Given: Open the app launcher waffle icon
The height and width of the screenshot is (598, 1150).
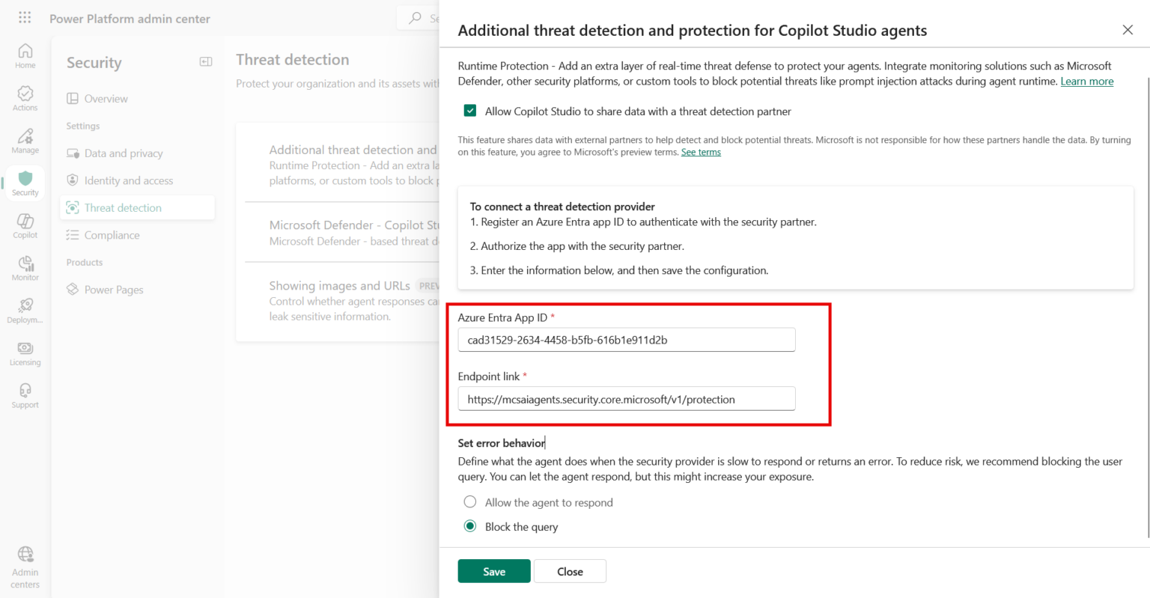Looking at the screenshot, I should point(25,17).
